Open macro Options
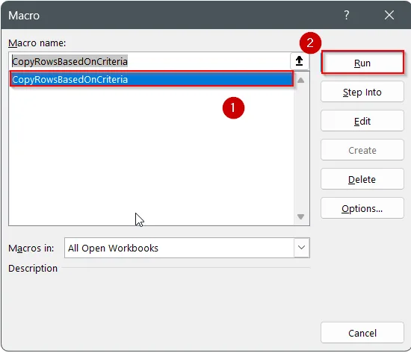The width and height of the screenshot is (411, 353). tap(362, 208)
